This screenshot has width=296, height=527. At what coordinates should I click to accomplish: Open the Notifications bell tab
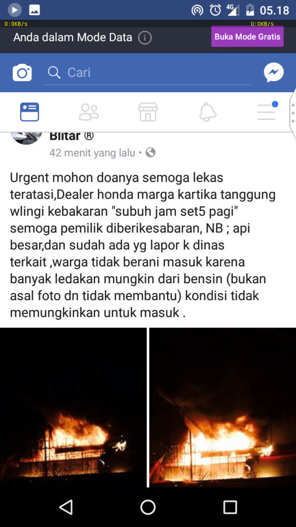[207, 112]
